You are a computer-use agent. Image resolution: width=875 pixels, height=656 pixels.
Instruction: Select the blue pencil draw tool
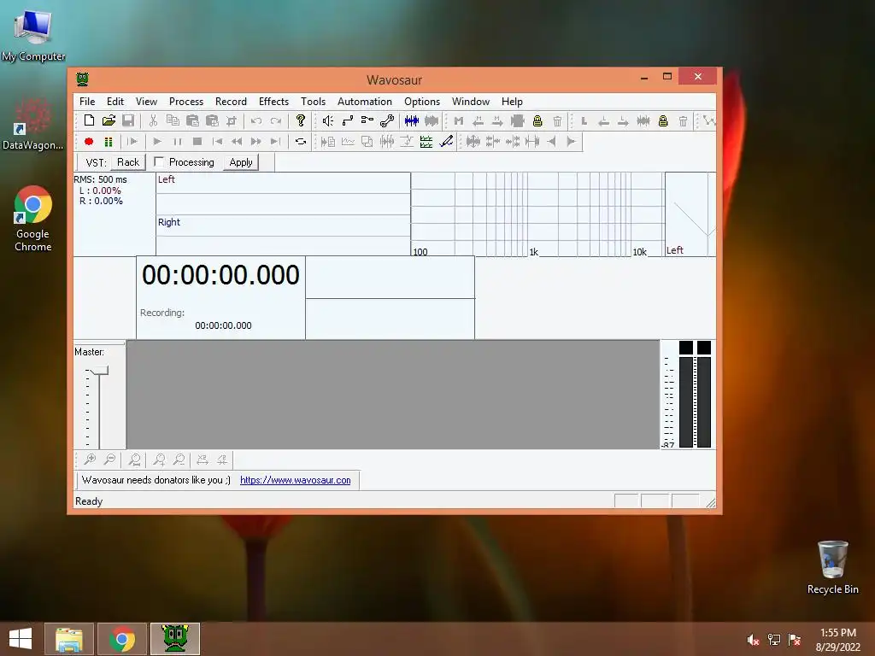[446, 142]
